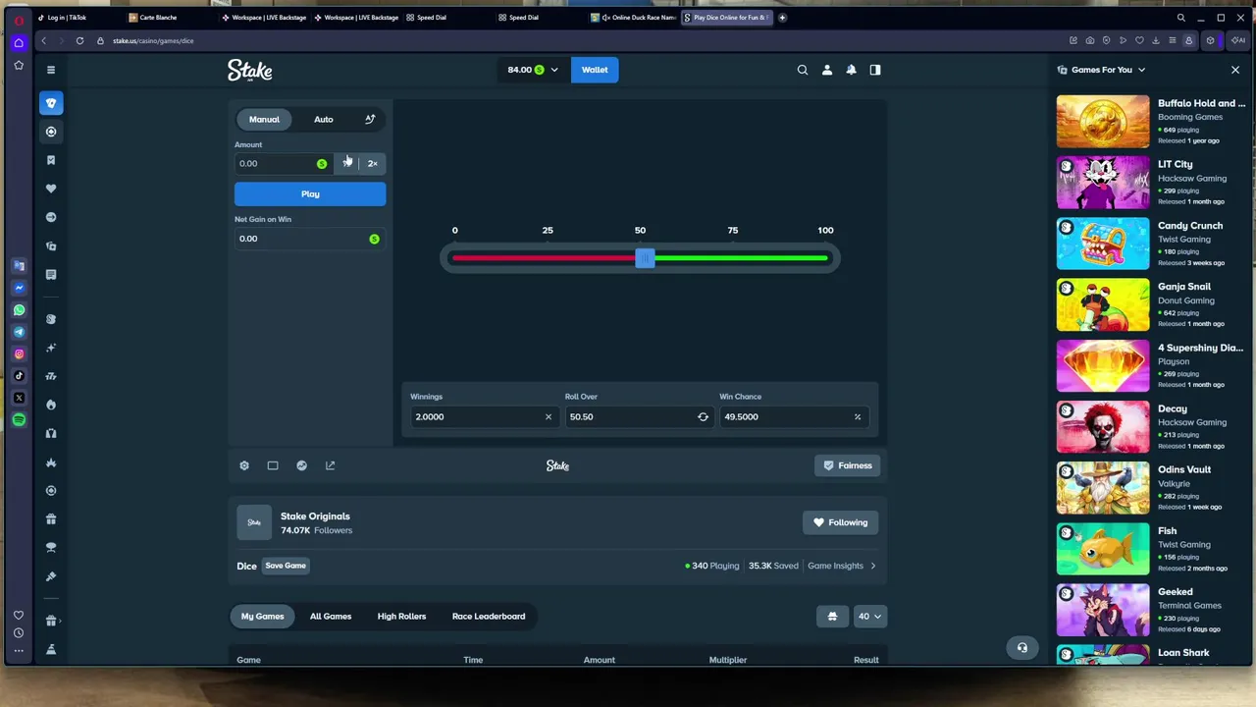Viewport: 1256px width, 707px height.
Task: Open WhatsApp in Opera sidebar
Action: pos(19,310)
